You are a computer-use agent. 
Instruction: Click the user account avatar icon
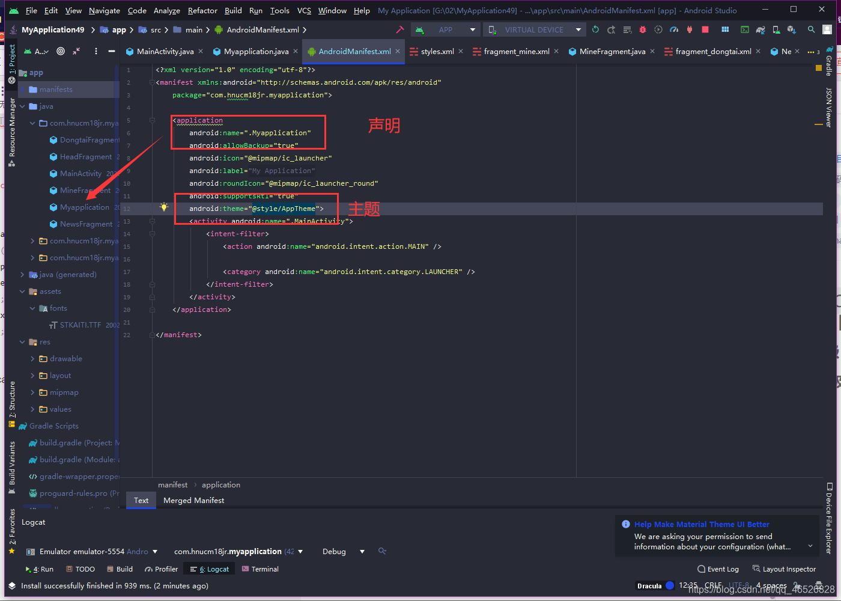click(x=827, y=29)
